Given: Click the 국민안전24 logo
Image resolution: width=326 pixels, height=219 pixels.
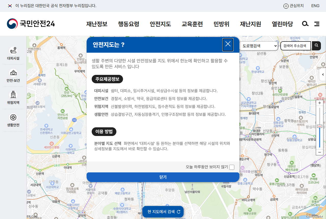Looking at the screenshot, I should tap(31, 24).
